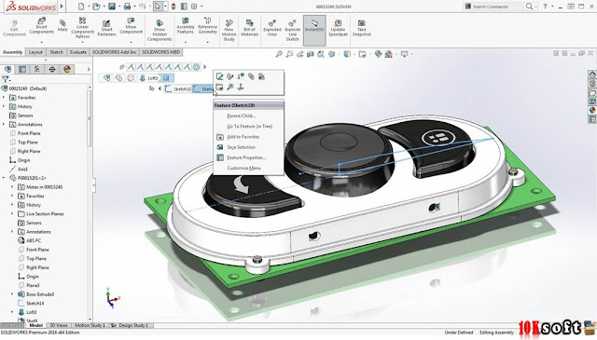This screenshot has height=340, width=597.
Task: Choose Go To Feature (in Tree)
Action: 249,127
